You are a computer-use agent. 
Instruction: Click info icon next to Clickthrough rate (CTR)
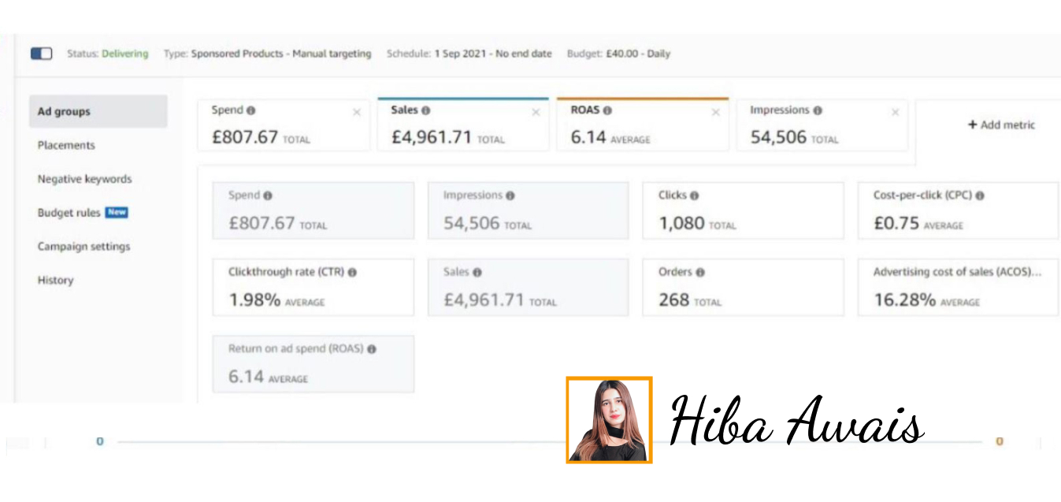(352, 272)
